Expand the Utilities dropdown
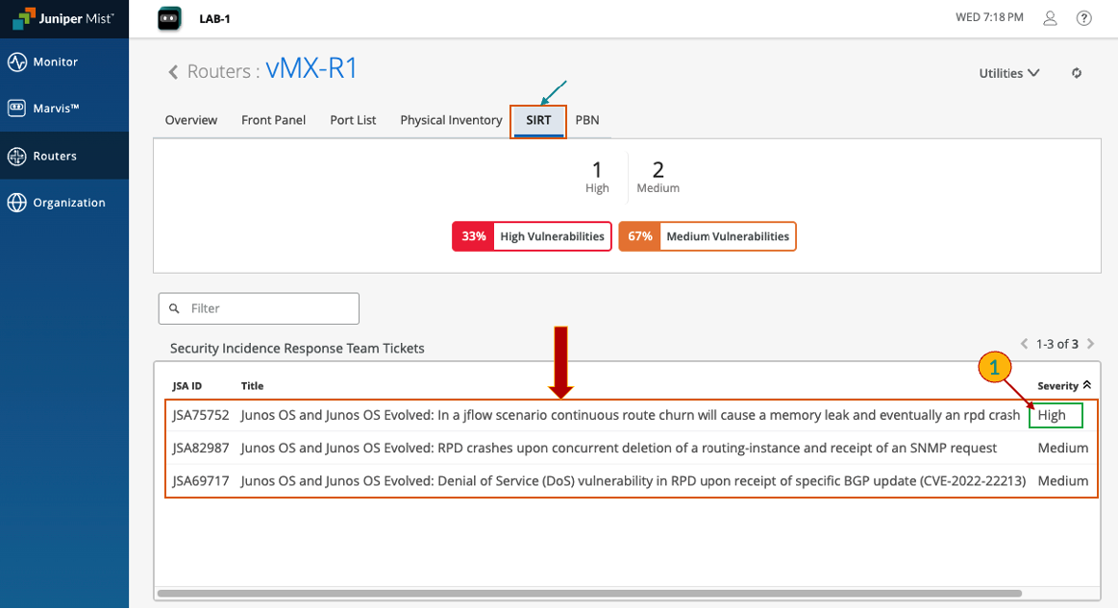The image size is (1118, 609). point(1008,73)
